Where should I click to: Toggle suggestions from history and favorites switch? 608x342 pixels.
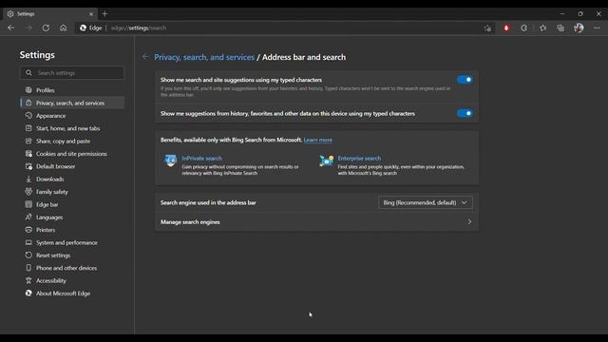(x=465, y=113)
